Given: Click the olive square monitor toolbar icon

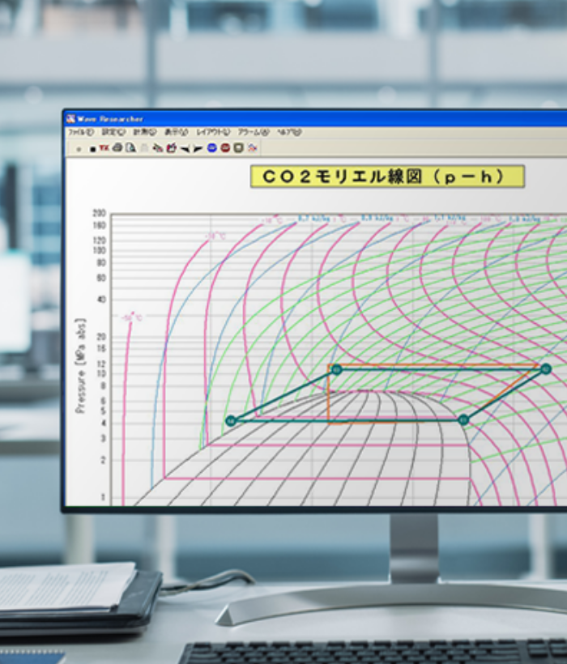Looking at the screenshot, I should pos(239,148).
